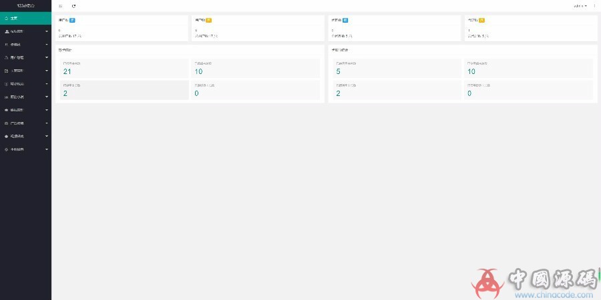The width and height of the screenshot is (601, 300).
Task: Click the people icon in the sidebar menu
Action: click(x=7, y=31)
